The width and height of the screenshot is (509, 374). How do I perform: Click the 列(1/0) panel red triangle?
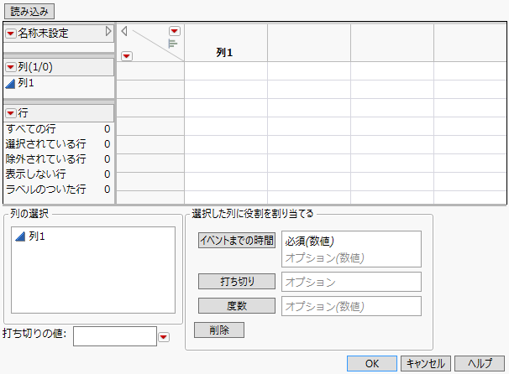(11, 67)
